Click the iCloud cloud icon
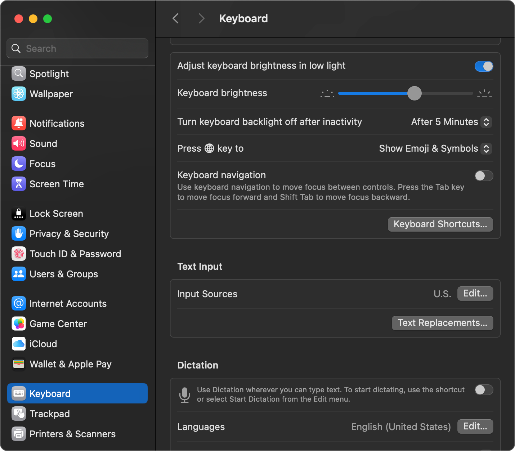Image resolution: width=515 pixels, height=451 pixels. click(x=19, y=344)
